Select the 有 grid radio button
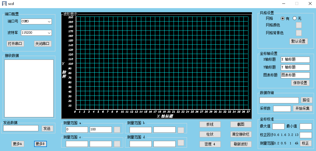This screenshot has height=151, width=316. [x=283, y=18]
